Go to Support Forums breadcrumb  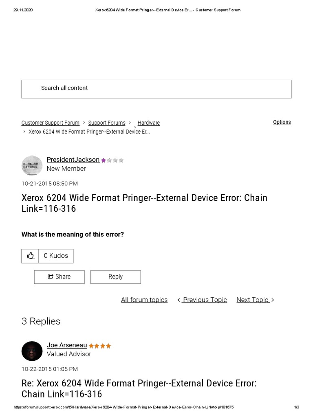[107, 123]
